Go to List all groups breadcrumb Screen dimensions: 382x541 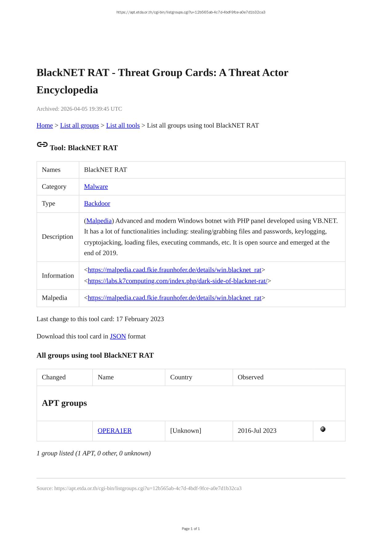coord(79,125)
